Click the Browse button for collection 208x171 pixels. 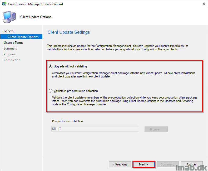(156, 129)
